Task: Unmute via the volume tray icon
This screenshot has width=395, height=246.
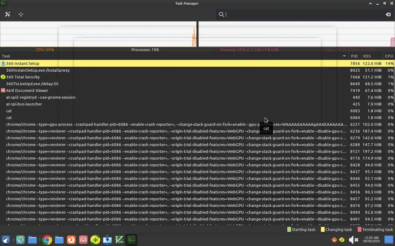Action: click(353, 240)
